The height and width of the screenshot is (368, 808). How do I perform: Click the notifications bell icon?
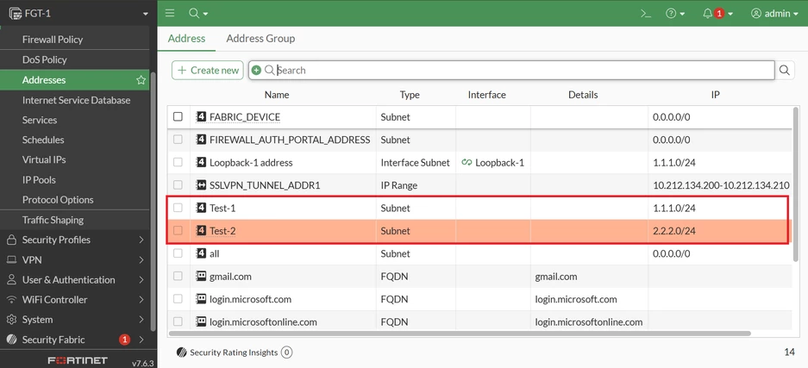click(707, 14)
